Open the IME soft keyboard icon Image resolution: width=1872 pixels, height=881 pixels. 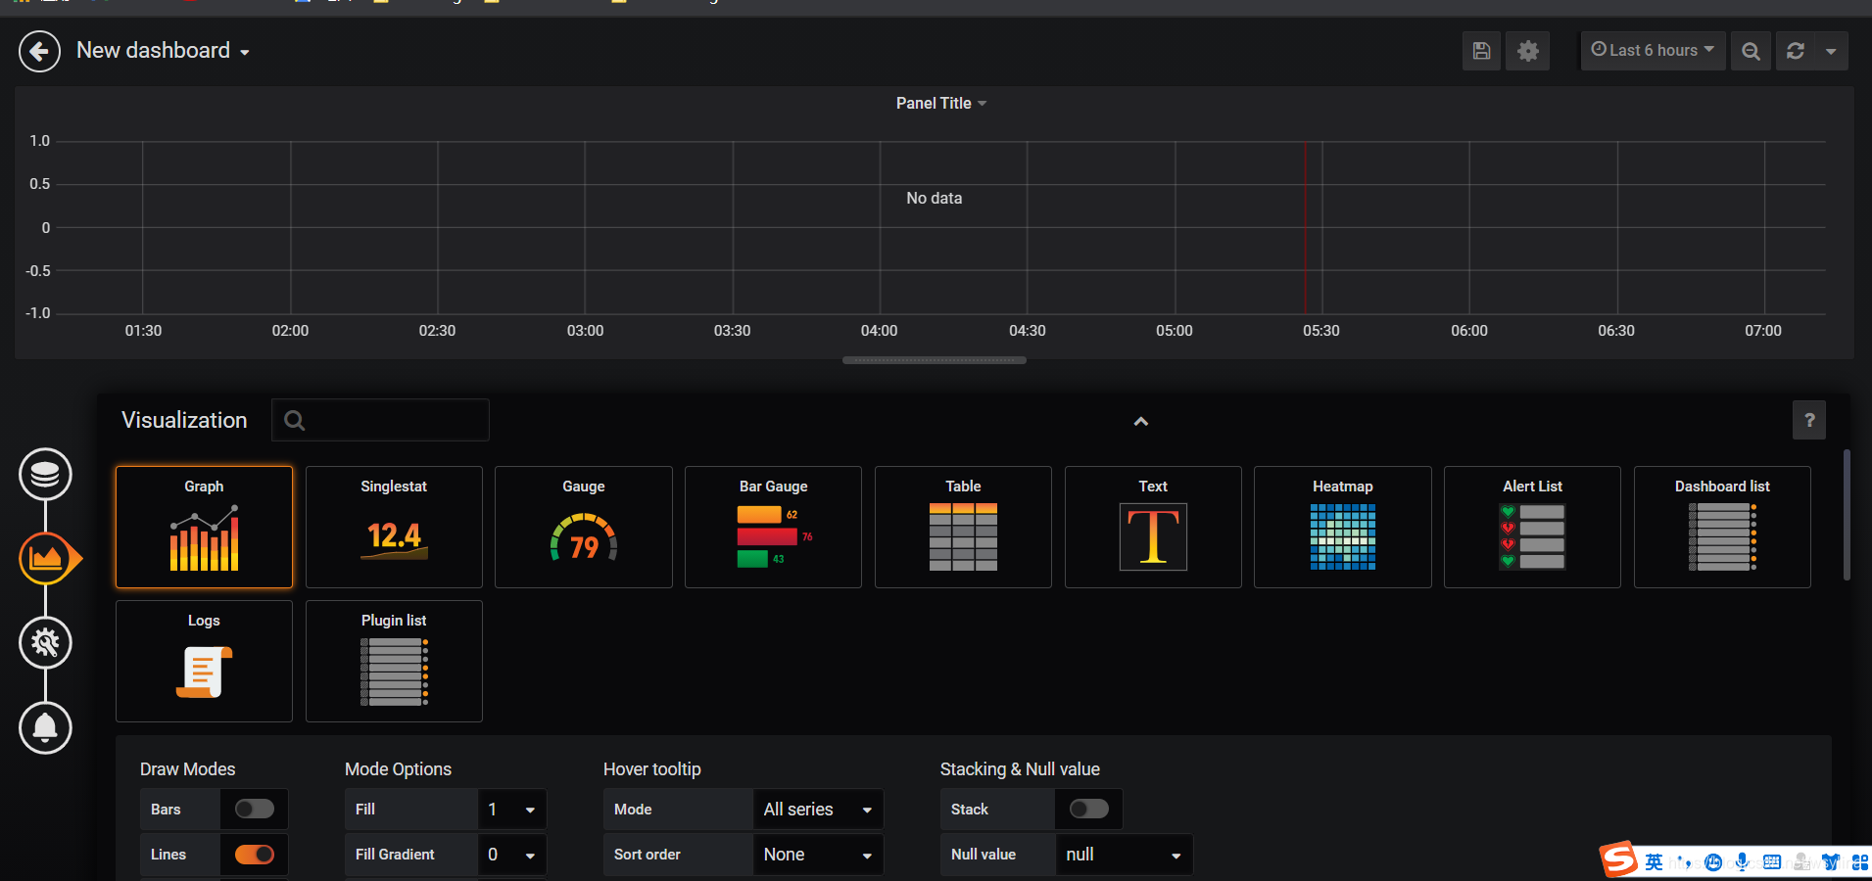tap(1771, 862)
